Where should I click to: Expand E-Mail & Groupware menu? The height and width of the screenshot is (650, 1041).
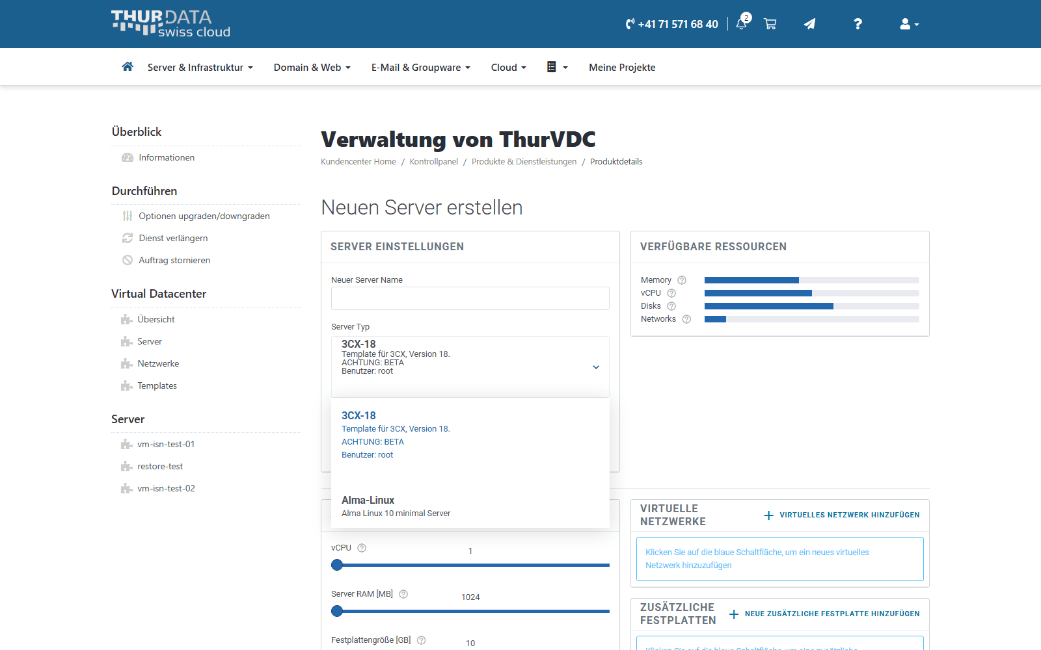click(x=420, y=68)
